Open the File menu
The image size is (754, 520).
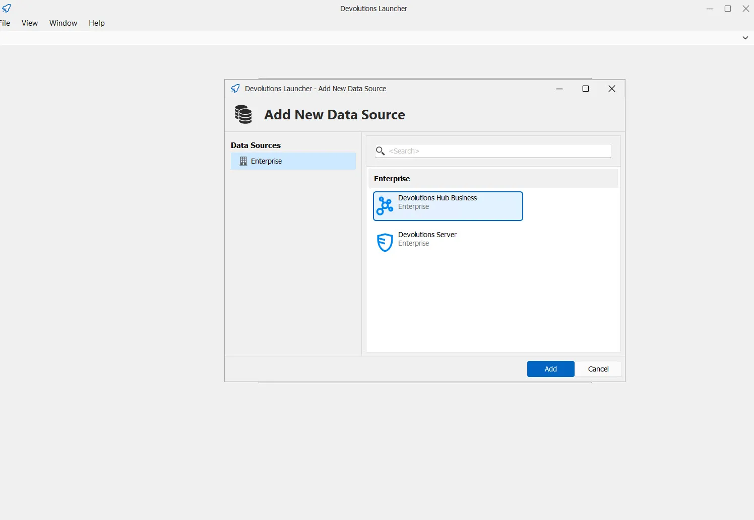pos(5,23)
